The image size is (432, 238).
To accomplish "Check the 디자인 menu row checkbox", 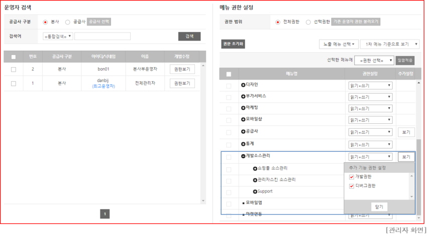I will (x=229, y=86).
